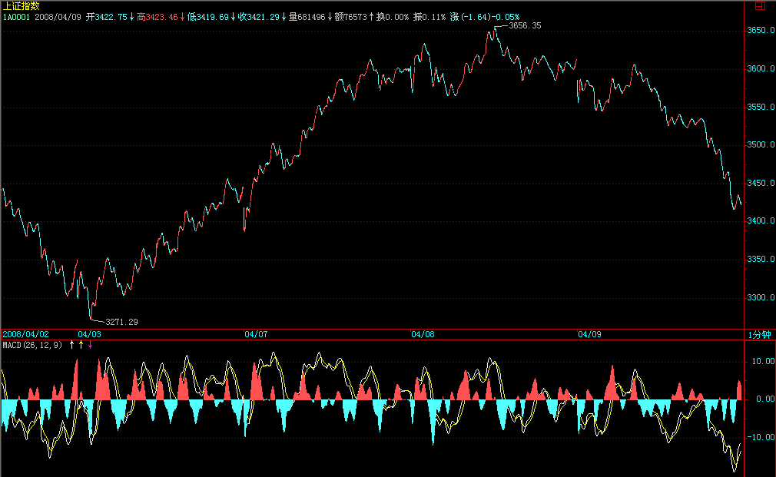Click the 2008/04/02 date on time axis
The height and width of the screenshot is (477, 776).
coord(25,334)
